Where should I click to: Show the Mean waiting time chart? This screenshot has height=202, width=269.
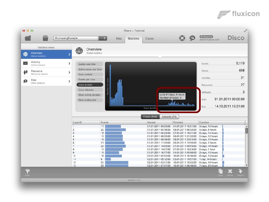click(90, 100)
